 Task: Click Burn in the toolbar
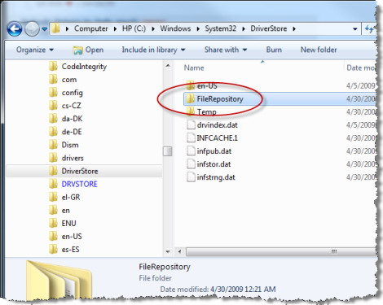[x=274, y=50]
